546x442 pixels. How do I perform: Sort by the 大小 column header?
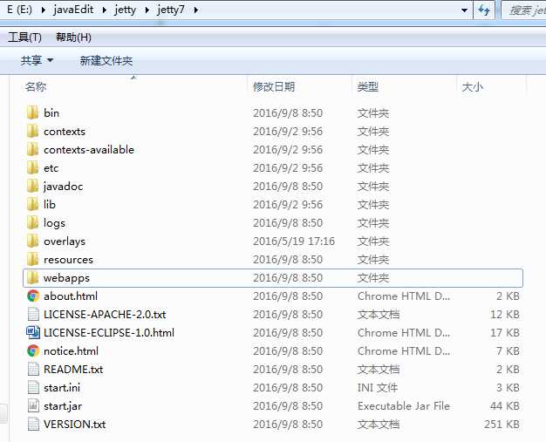[x=473, y=86]
